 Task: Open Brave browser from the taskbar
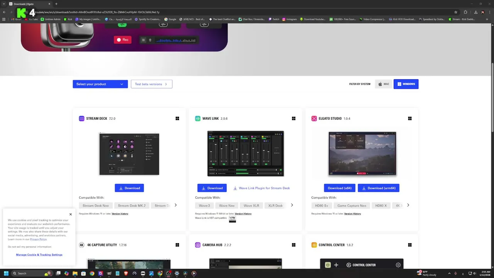[126, 273]
